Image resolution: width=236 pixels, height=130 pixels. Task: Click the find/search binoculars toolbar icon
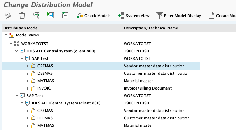click(x=36, y=16)
